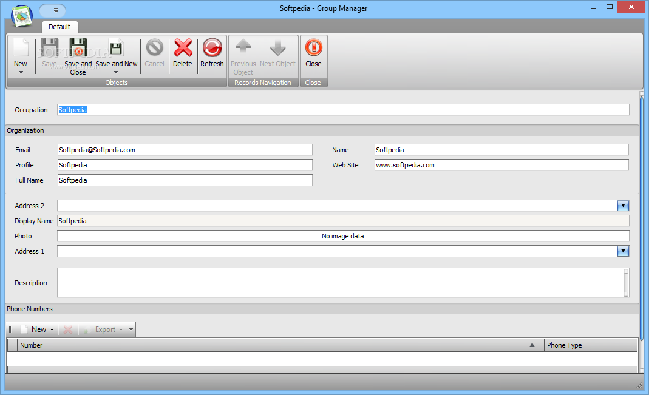Viewport: 649px width, 395px height.
Task: Expand the Save and New dropdown arrow
Action: pos(117,72)
